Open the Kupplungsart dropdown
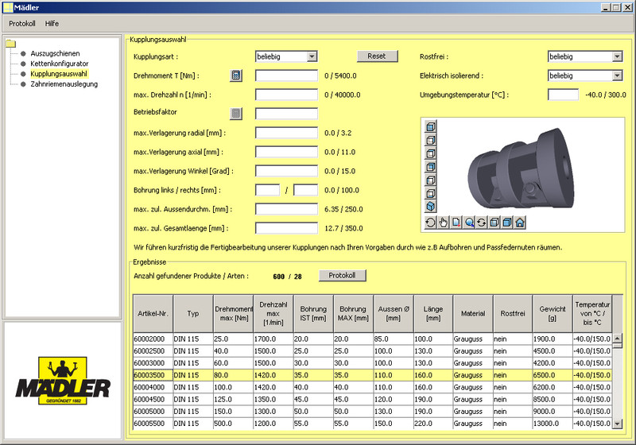This screenshot has height=445, width=636. click(312, 56)
